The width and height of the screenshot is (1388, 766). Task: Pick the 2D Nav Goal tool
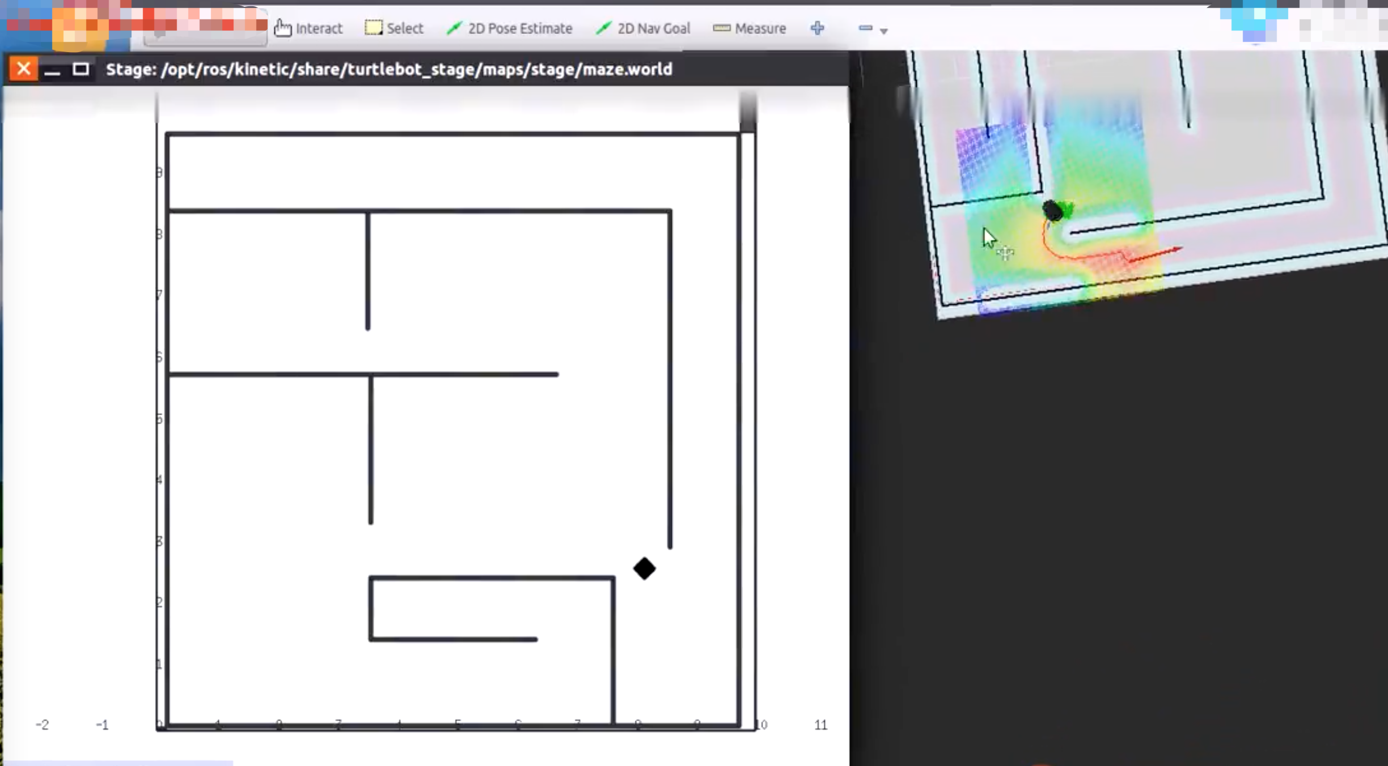coord(643,28)
